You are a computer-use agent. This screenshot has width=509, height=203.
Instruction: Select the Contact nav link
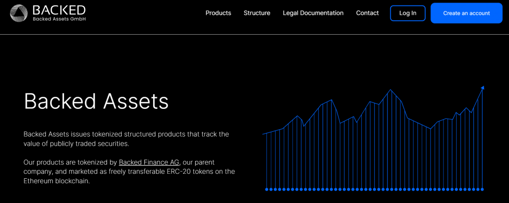[367, 13]
